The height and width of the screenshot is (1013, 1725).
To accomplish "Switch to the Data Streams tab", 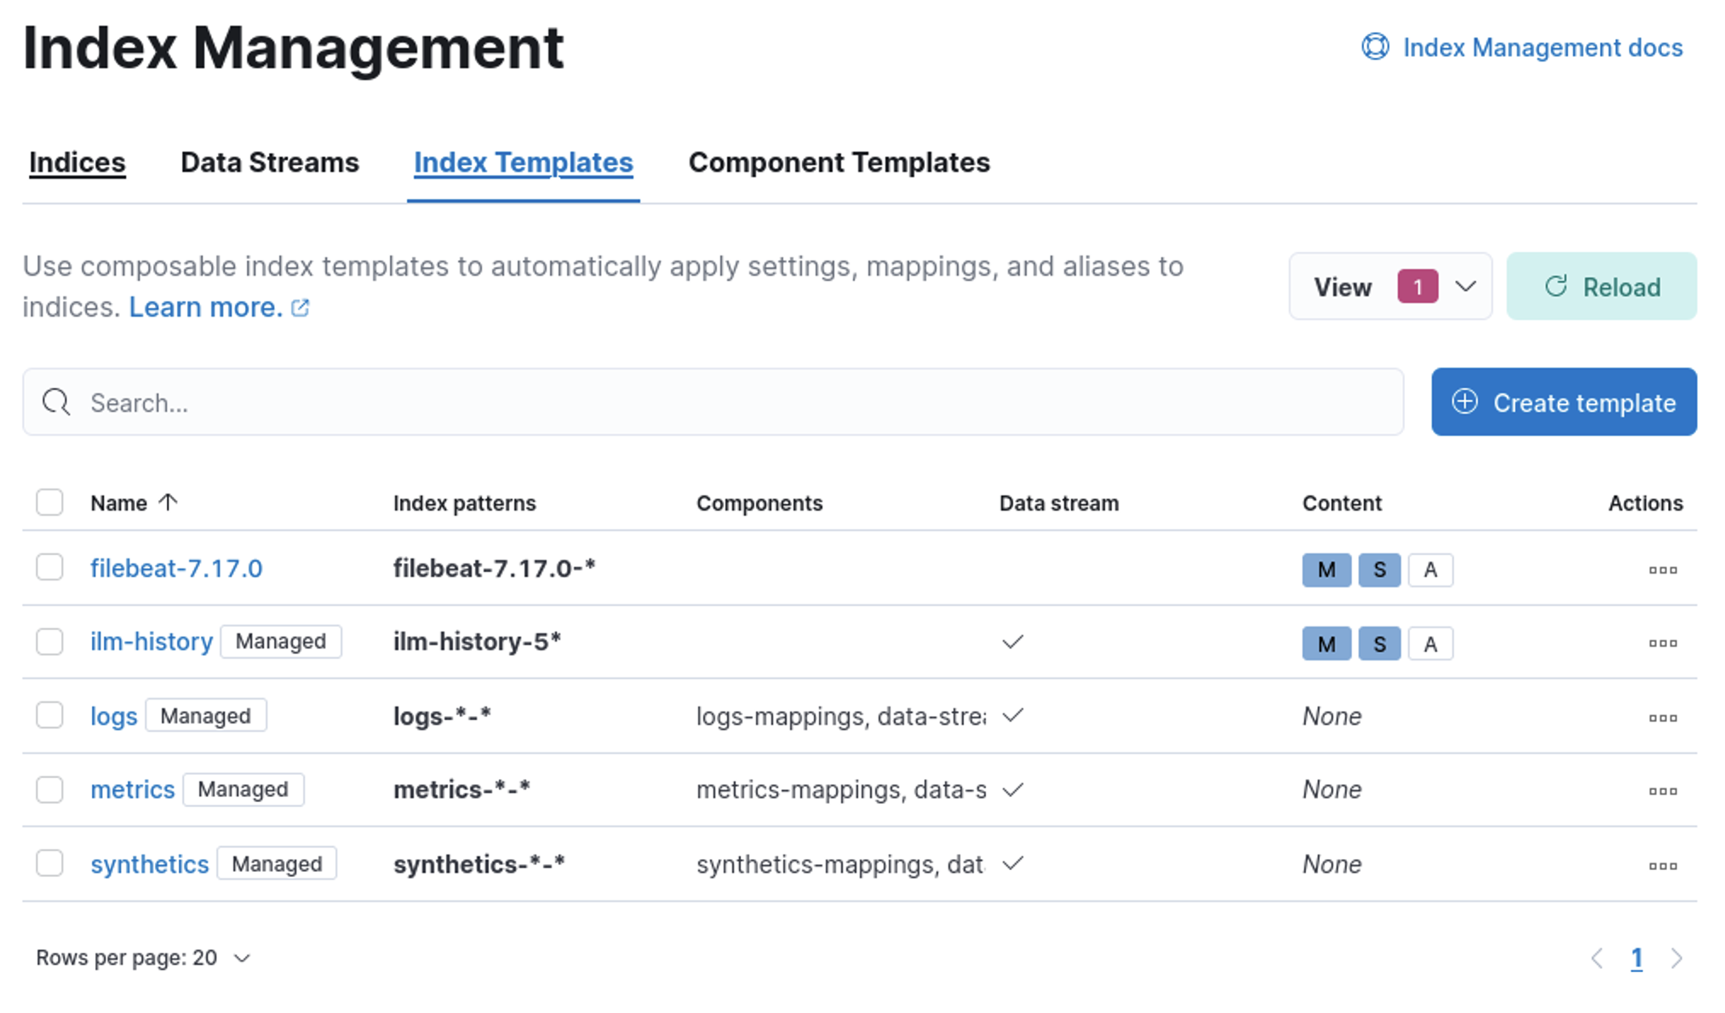I will tap(270, 163).
